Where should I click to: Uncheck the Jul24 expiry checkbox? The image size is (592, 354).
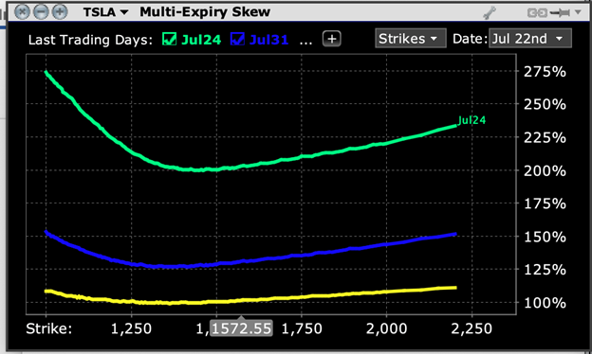click(169, 39)
